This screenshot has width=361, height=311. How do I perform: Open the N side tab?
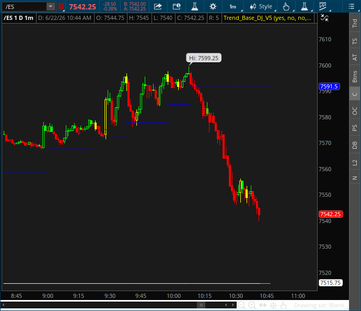point(355,178)
